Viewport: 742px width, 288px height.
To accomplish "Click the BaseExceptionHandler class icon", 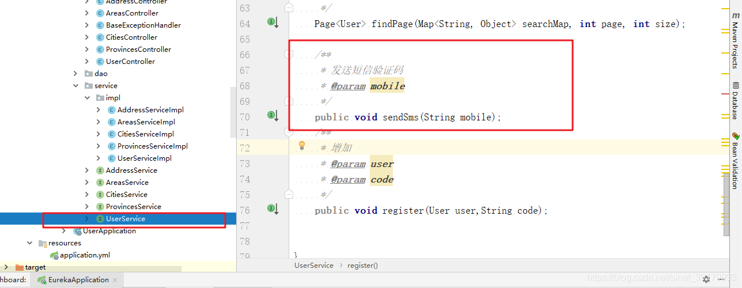I will [x=100, y=25].
